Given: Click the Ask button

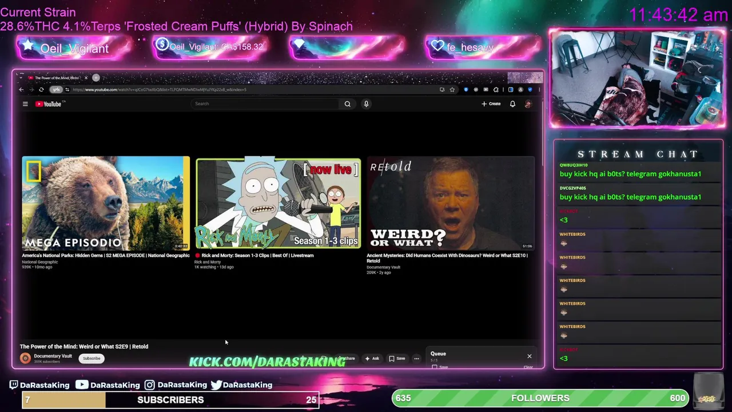Looking at the screenshot, I should pos(372,358).
